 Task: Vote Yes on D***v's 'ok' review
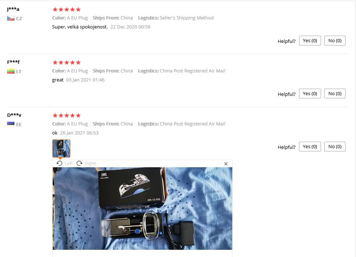click(310, 147)
